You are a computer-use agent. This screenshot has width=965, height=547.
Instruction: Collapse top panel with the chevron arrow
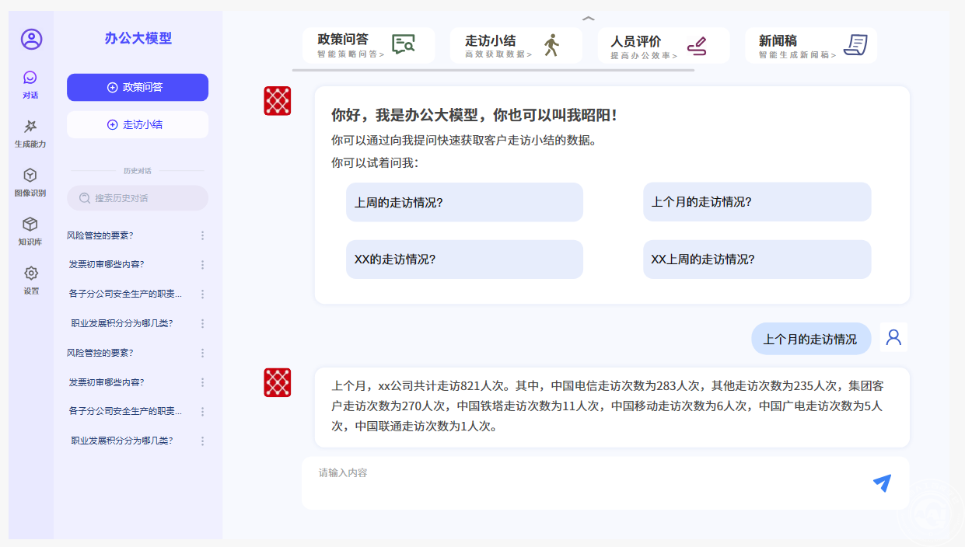point(589,18)
